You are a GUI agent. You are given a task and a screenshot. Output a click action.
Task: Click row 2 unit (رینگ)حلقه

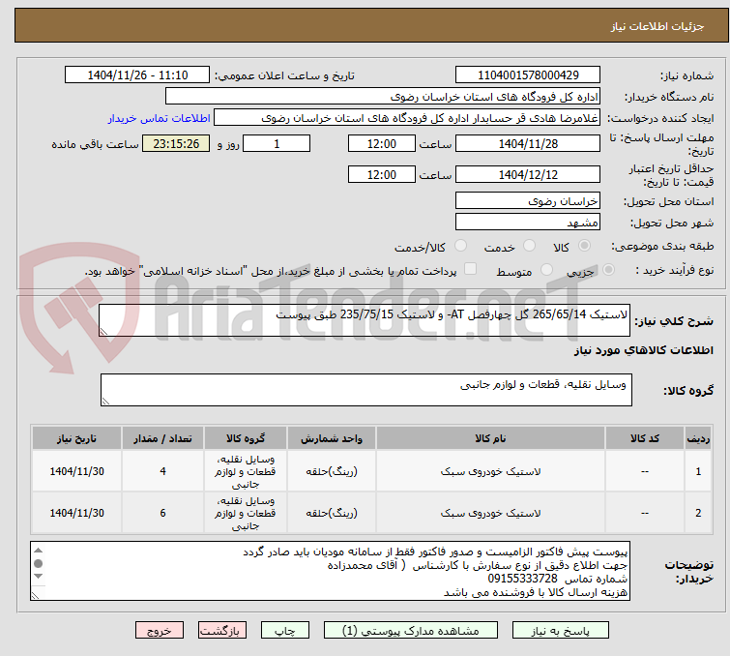pos(331,513)
